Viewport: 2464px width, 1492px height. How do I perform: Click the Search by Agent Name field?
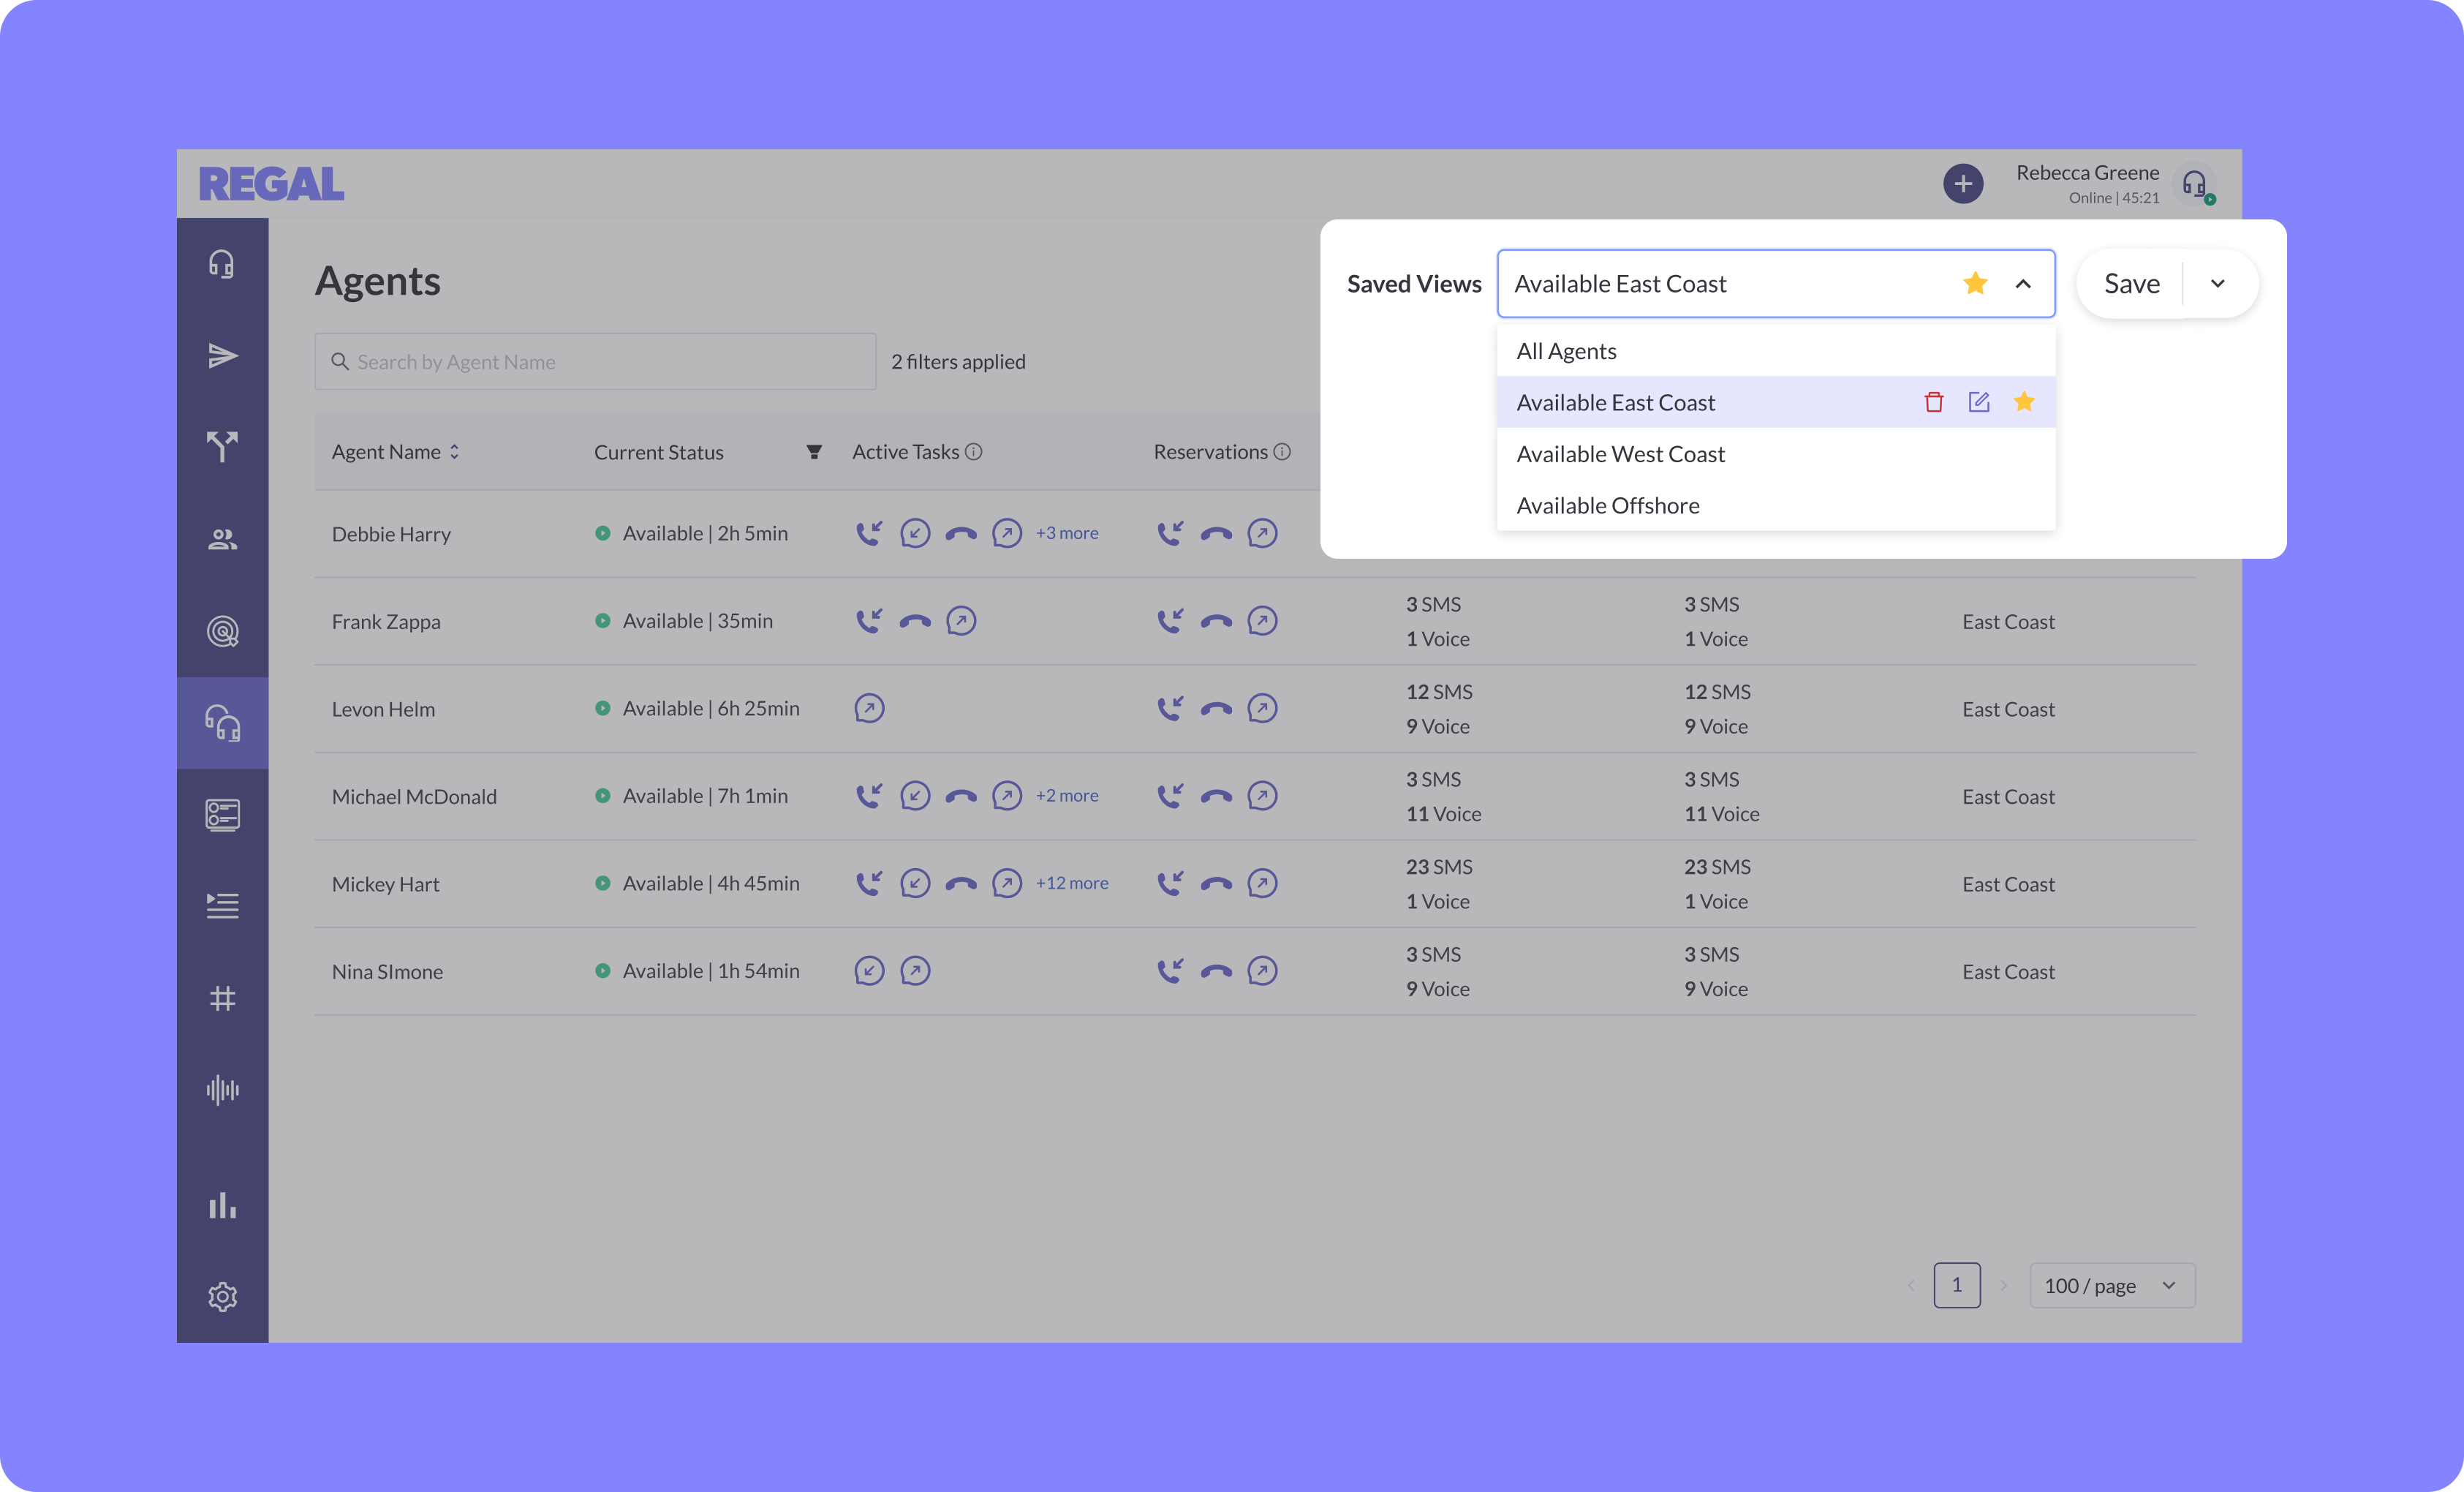(x=595, y=362)
